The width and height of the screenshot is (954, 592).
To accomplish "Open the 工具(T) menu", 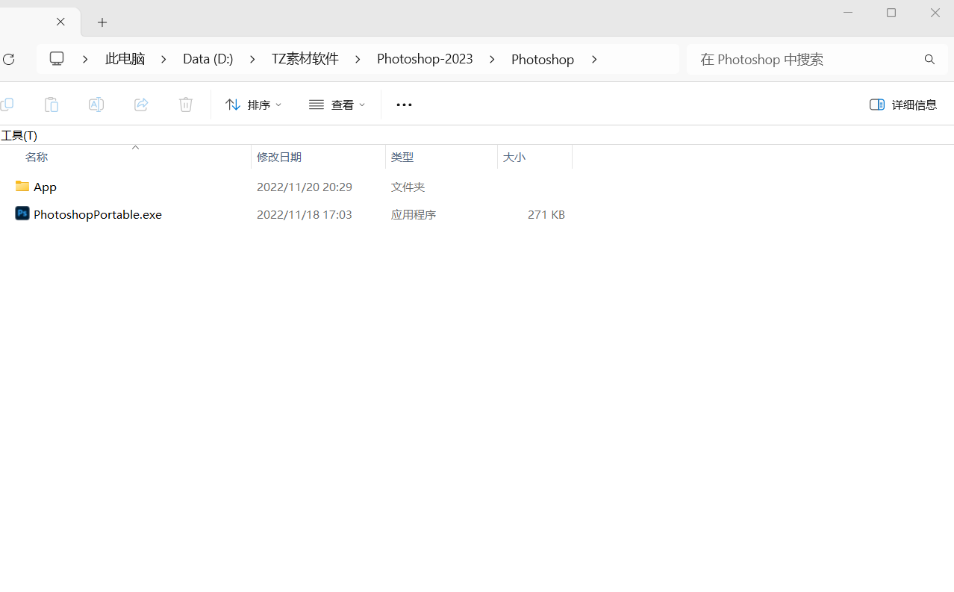I will point(19,135).
